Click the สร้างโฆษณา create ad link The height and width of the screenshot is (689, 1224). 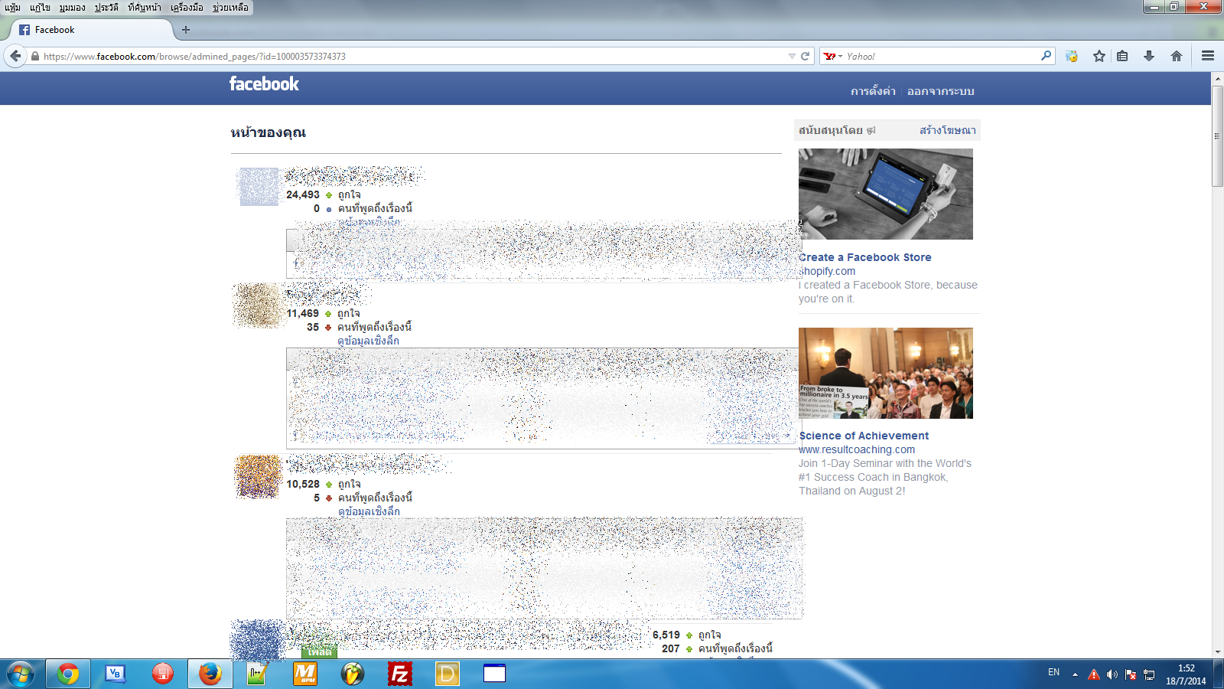(x=948, y=130)
